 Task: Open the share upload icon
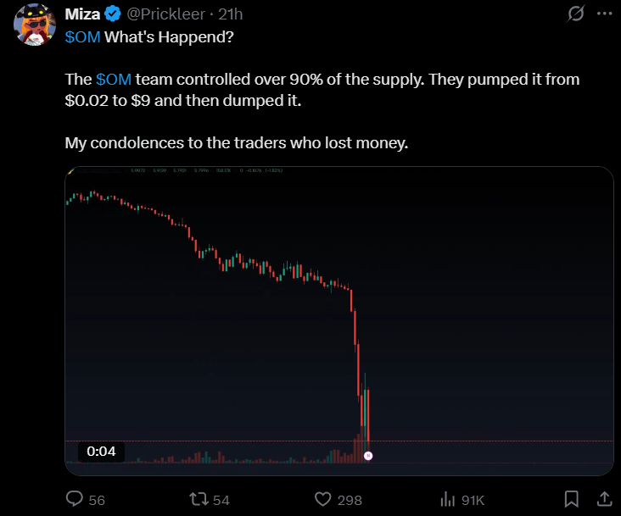[x=604, y=499]
